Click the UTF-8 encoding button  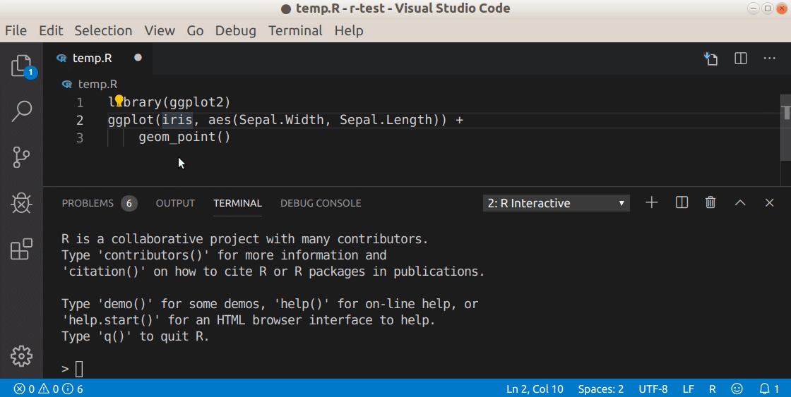(653, 389)
